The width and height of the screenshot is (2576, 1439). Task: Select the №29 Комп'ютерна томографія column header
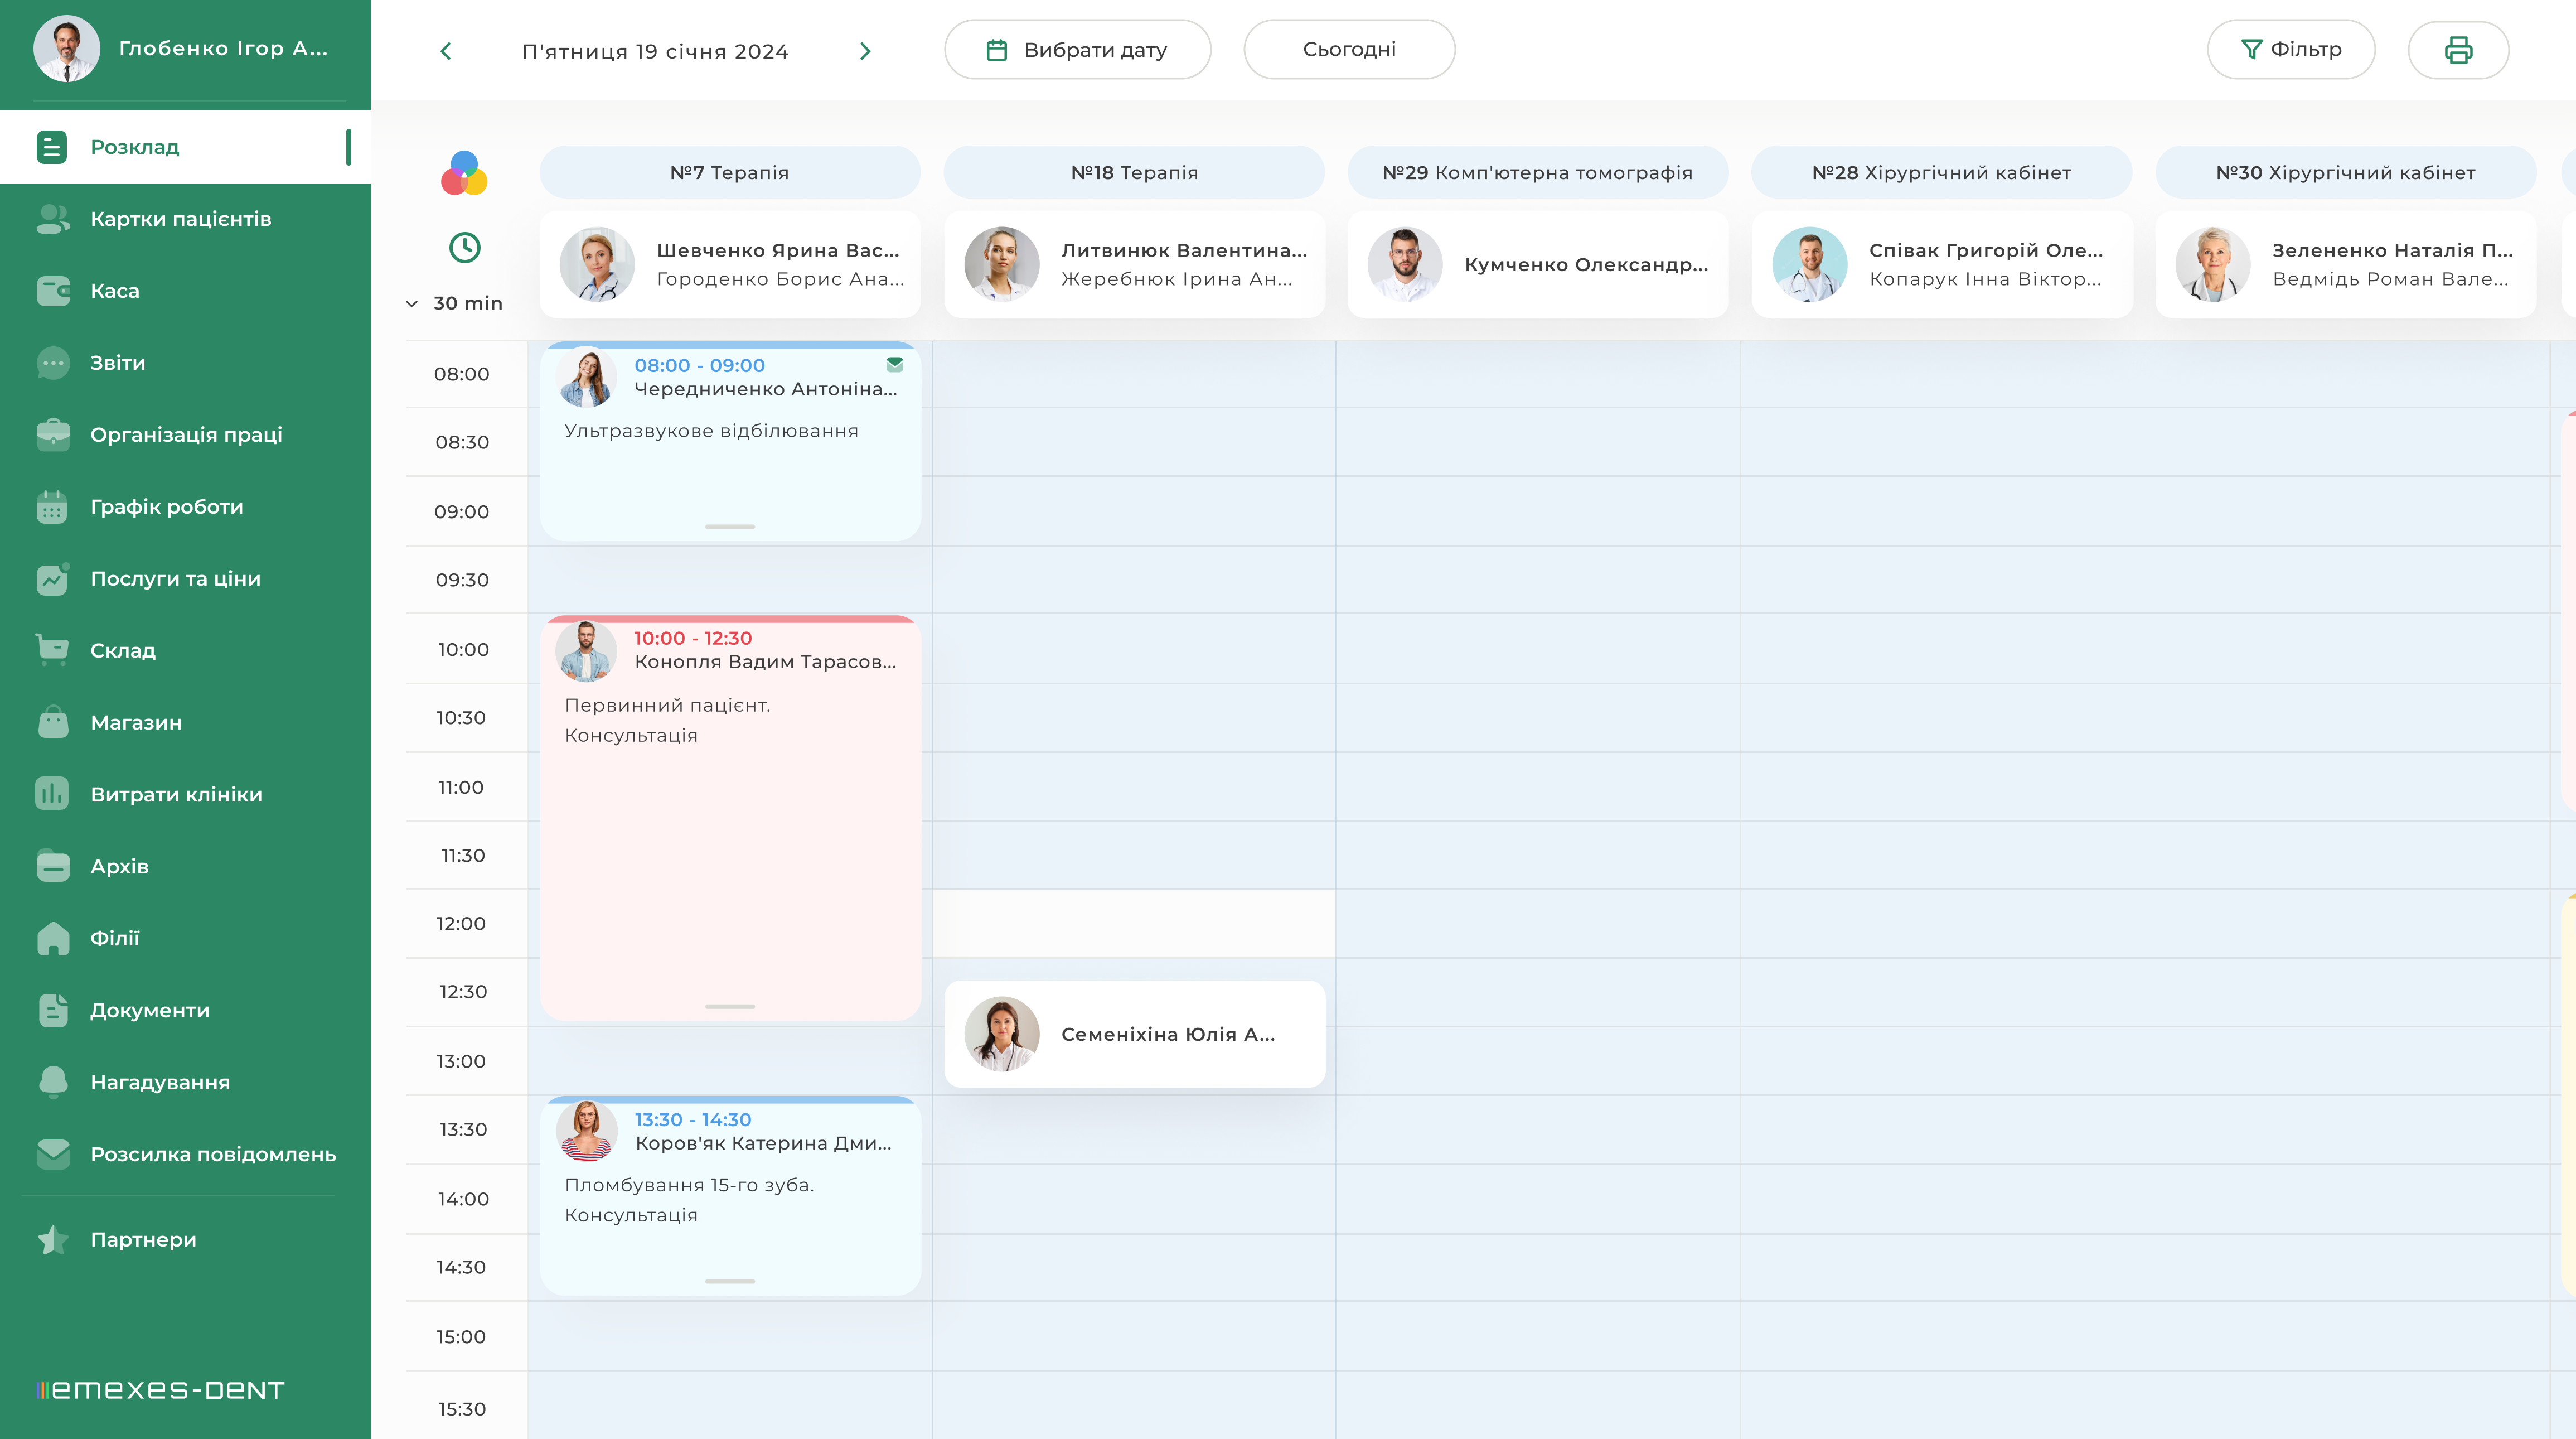[x=1537, y=173]
